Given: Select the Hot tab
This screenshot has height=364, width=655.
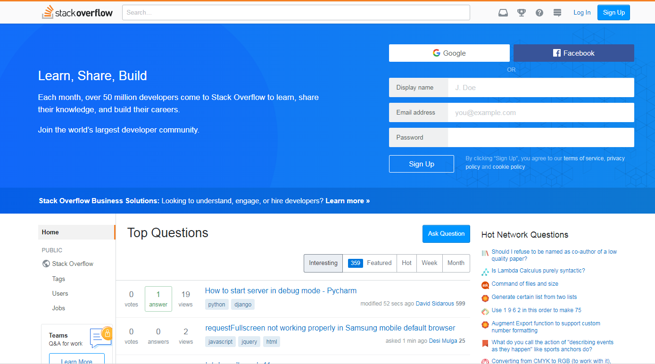Looking at the screenshot, I should tap(406, 263).
